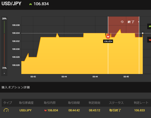Click the 取引時間 column header
This screenshot has height=118, width=151.
74,103
